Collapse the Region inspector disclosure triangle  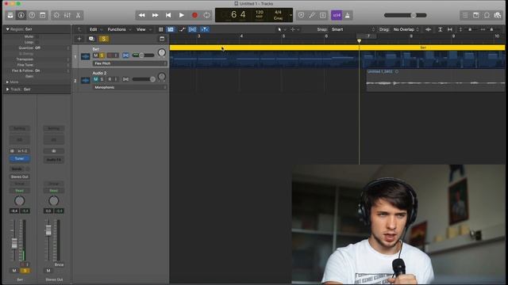point(7,29)
